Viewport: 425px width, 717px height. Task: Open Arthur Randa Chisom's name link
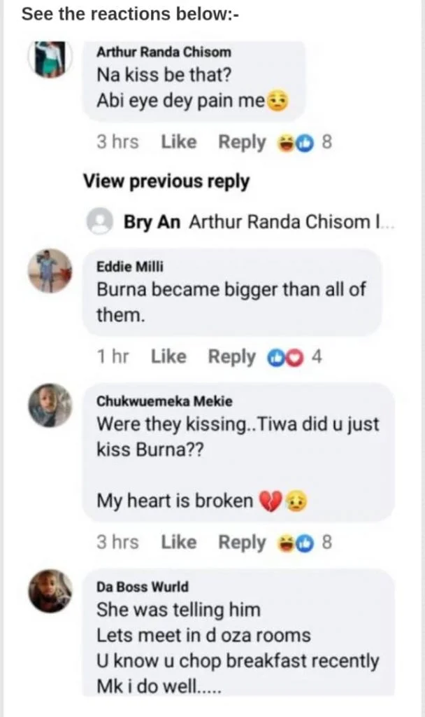click(164, 52)
